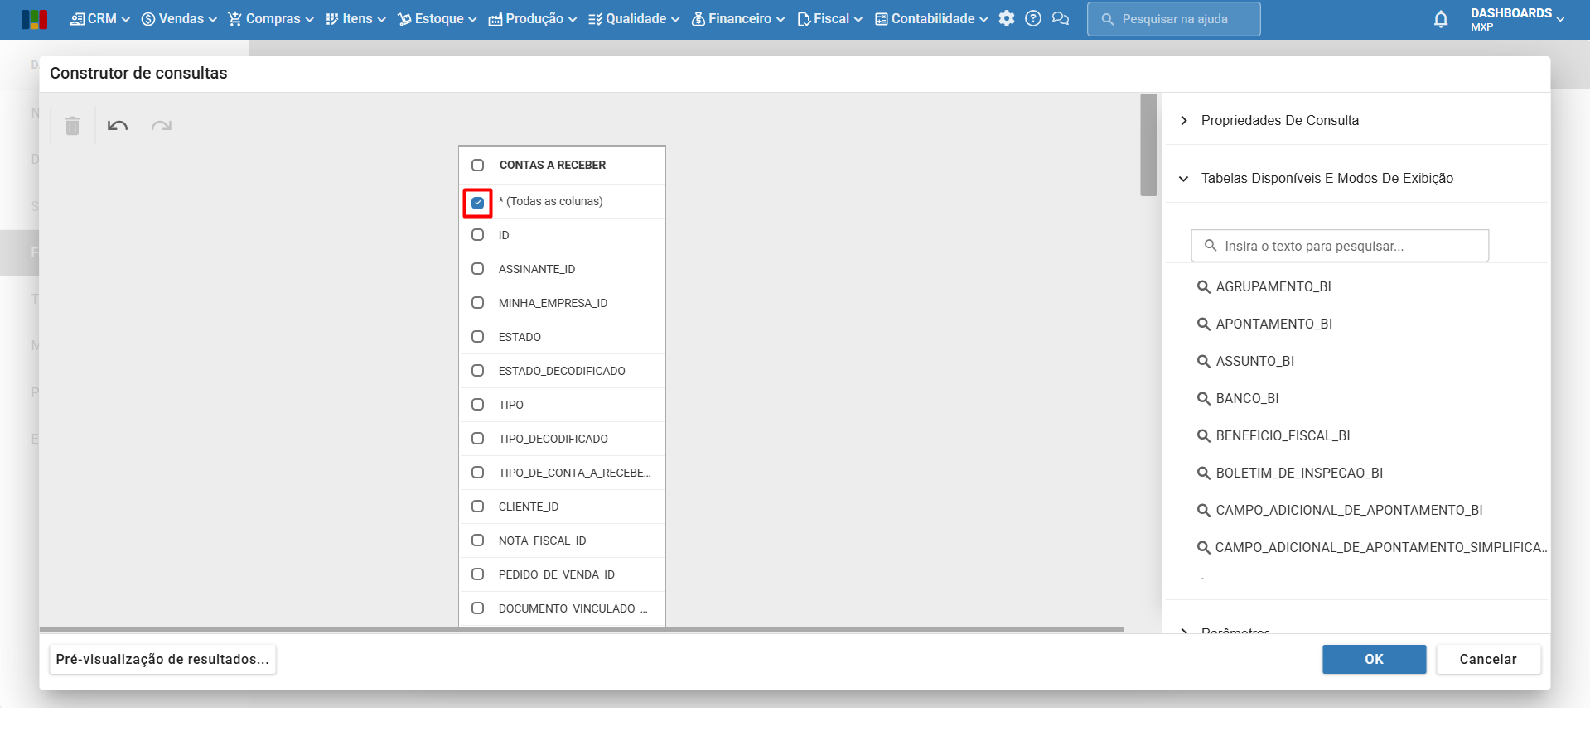Click the Vendas dollar icon
This screenshot has width=1590, height=740.
click(148, 18)
